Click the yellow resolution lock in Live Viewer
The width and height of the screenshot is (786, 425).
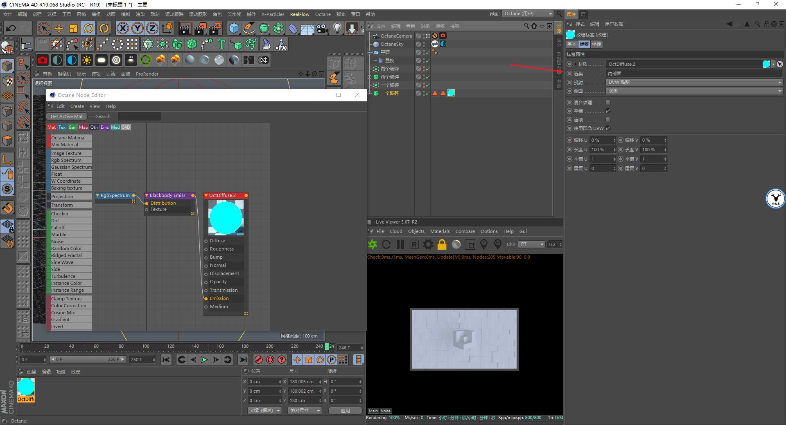pos(442,244)
